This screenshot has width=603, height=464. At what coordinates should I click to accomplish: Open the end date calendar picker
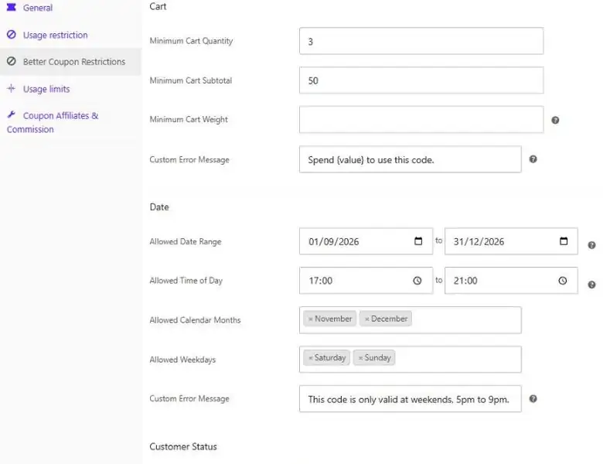[x=564, y=241]
